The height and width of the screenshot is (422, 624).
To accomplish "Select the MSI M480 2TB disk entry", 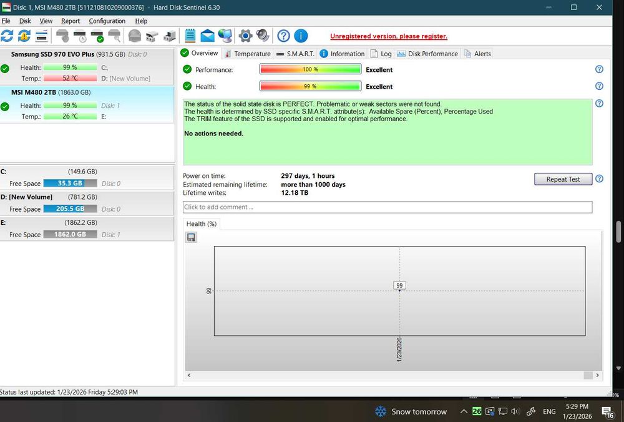I will pos(87,105).
